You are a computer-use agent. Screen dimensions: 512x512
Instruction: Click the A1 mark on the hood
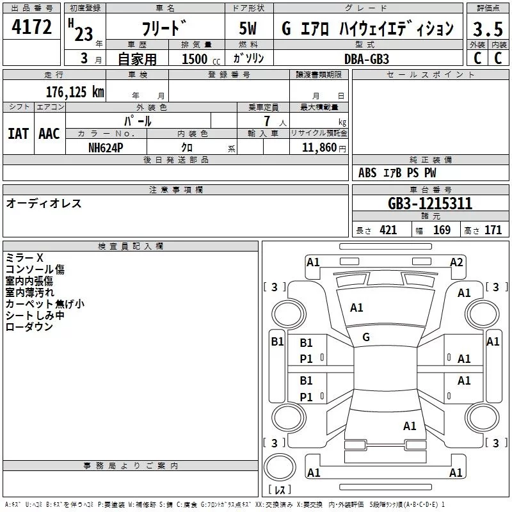click(356, 308)
